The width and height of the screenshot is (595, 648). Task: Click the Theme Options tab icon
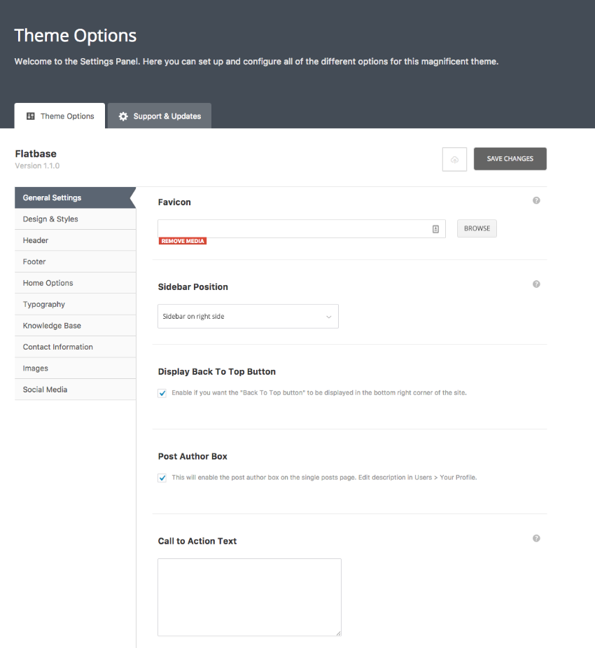click(31, 116)
